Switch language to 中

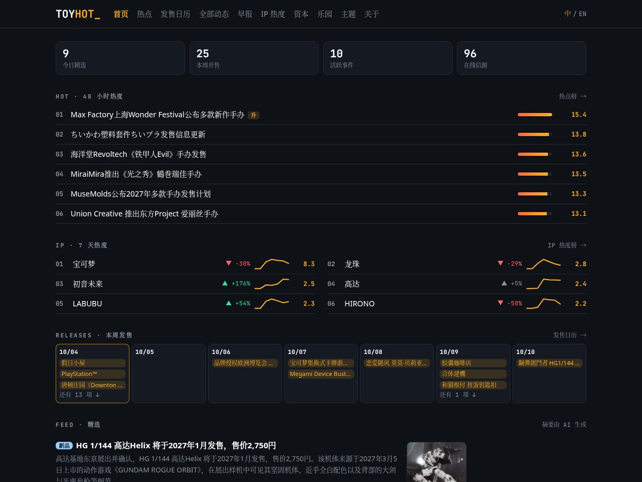point(568,14)
